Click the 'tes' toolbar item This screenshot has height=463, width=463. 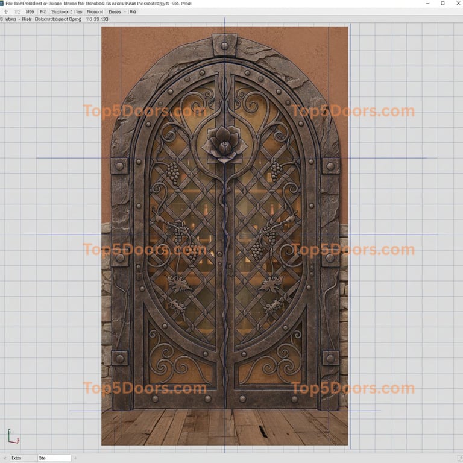(x=79, y=12)
